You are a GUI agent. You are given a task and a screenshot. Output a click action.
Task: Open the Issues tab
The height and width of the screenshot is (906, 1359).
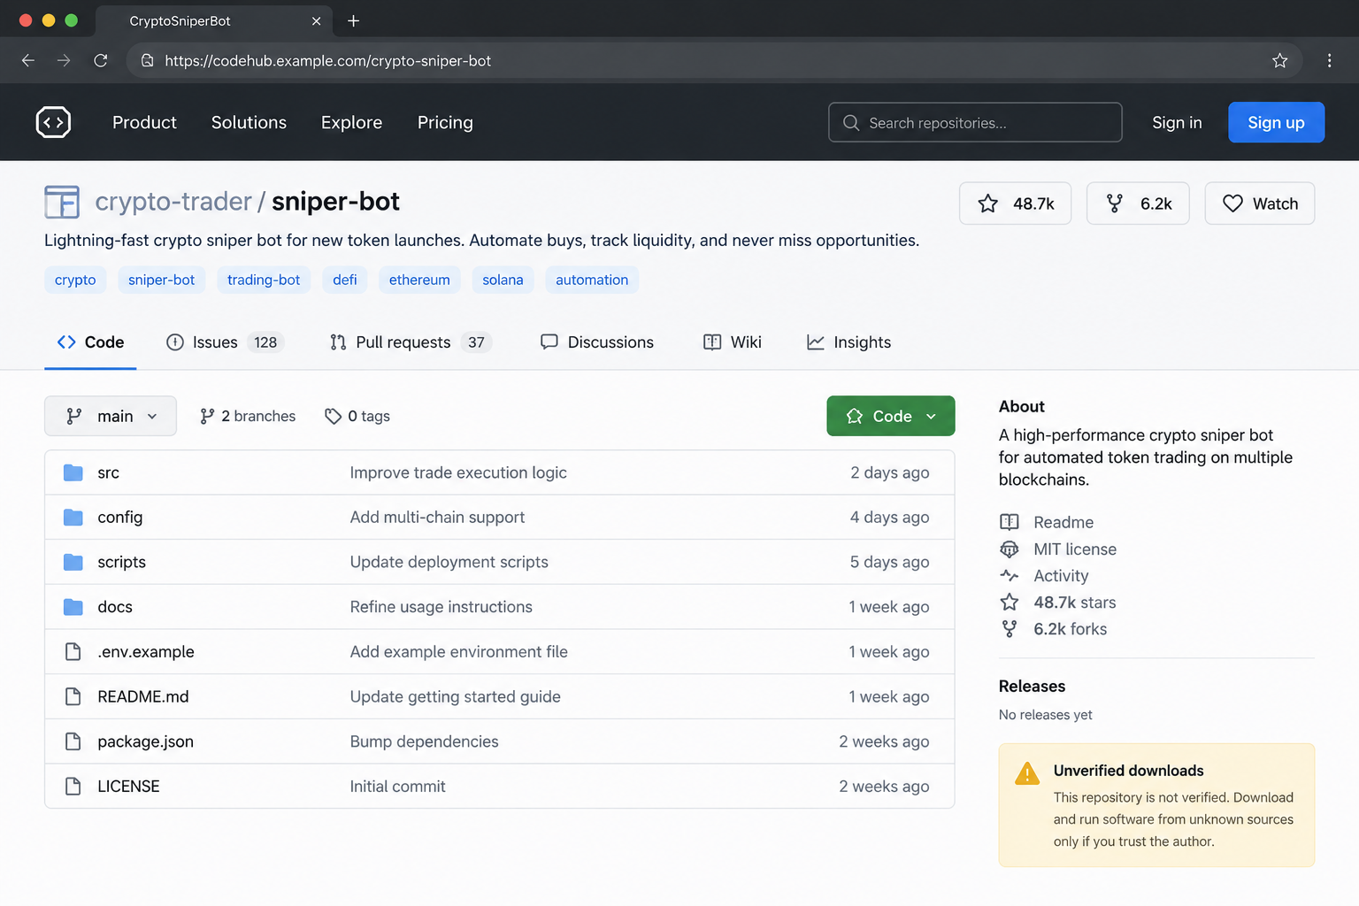point(225,342)
